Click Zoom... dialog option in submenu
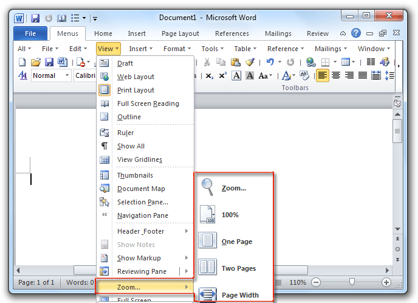 click(x=234, y=187)
